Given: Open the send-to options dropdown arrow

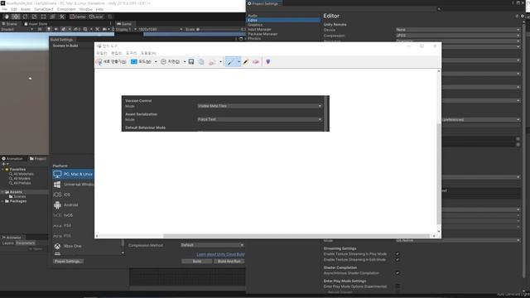Looking at the screenshot, I should 220,61.
